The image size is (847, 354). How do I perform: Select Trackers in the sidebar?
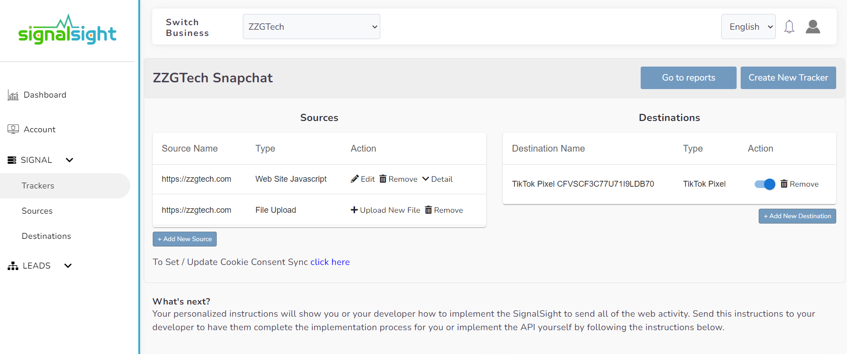point(65,186)
